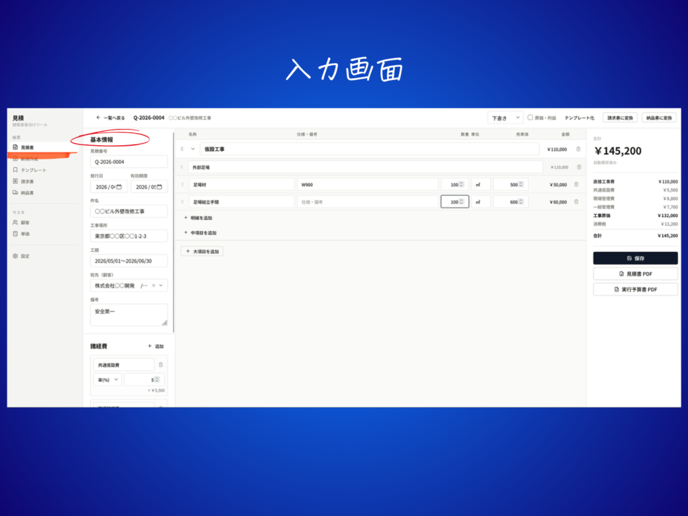
Task: Delete the 足場材 row with trash icon
Action: [578, 184]
